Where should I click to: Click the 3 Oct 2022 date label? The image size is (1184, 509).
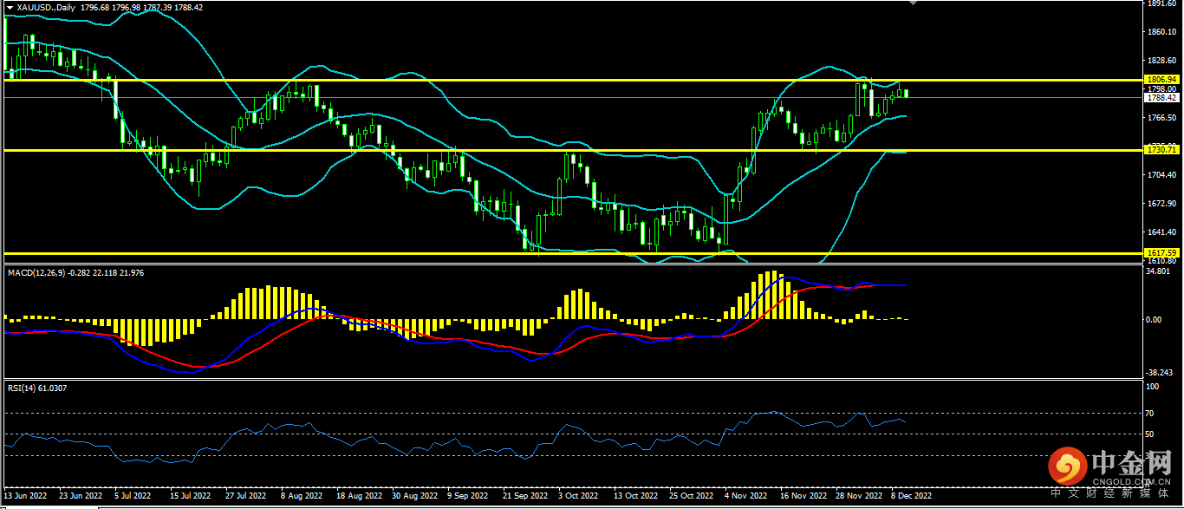(578, 497)
